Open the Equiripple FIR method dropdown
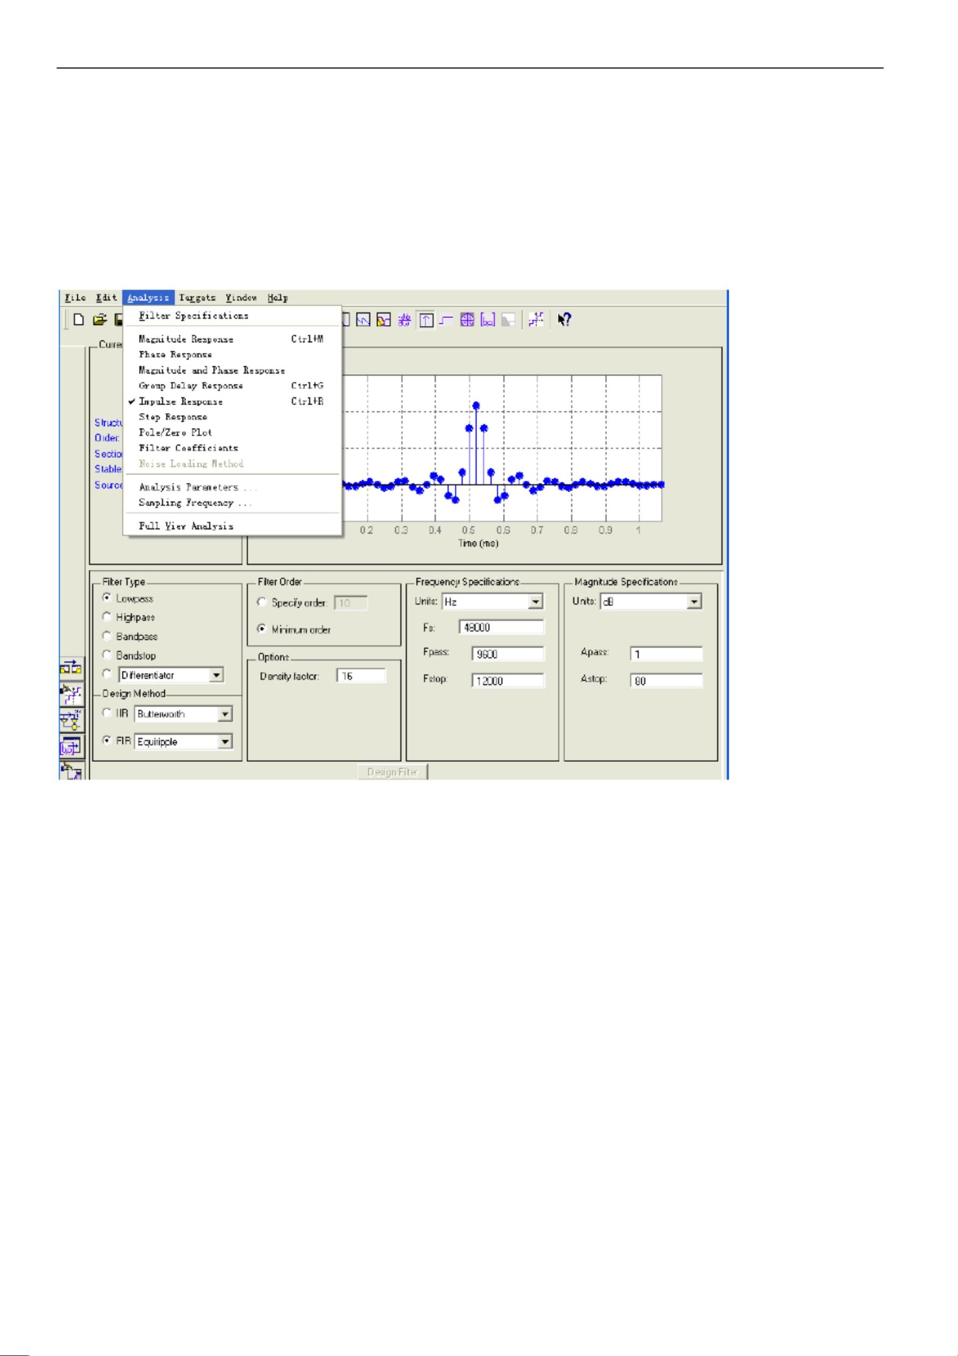958x1356 pixels. pos(225,742)
